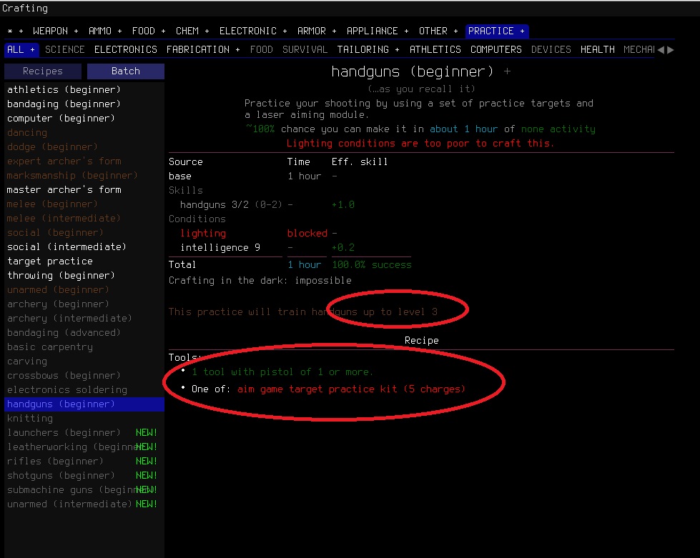700x558 pixels.
Task: Select electronics soldering recipe
Action: click(x=84, y=389)
